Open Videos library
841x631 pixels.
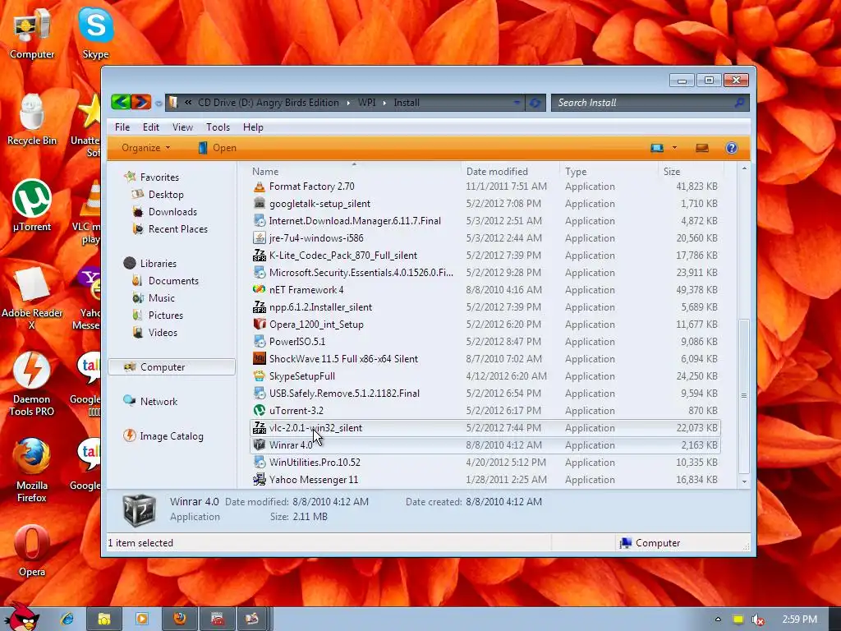162,333
